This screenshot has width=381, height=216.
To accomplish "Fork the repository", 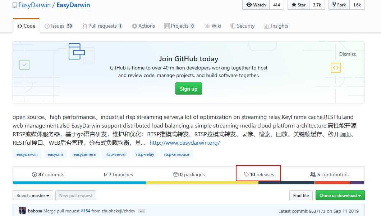I will [x=339, y=5].
